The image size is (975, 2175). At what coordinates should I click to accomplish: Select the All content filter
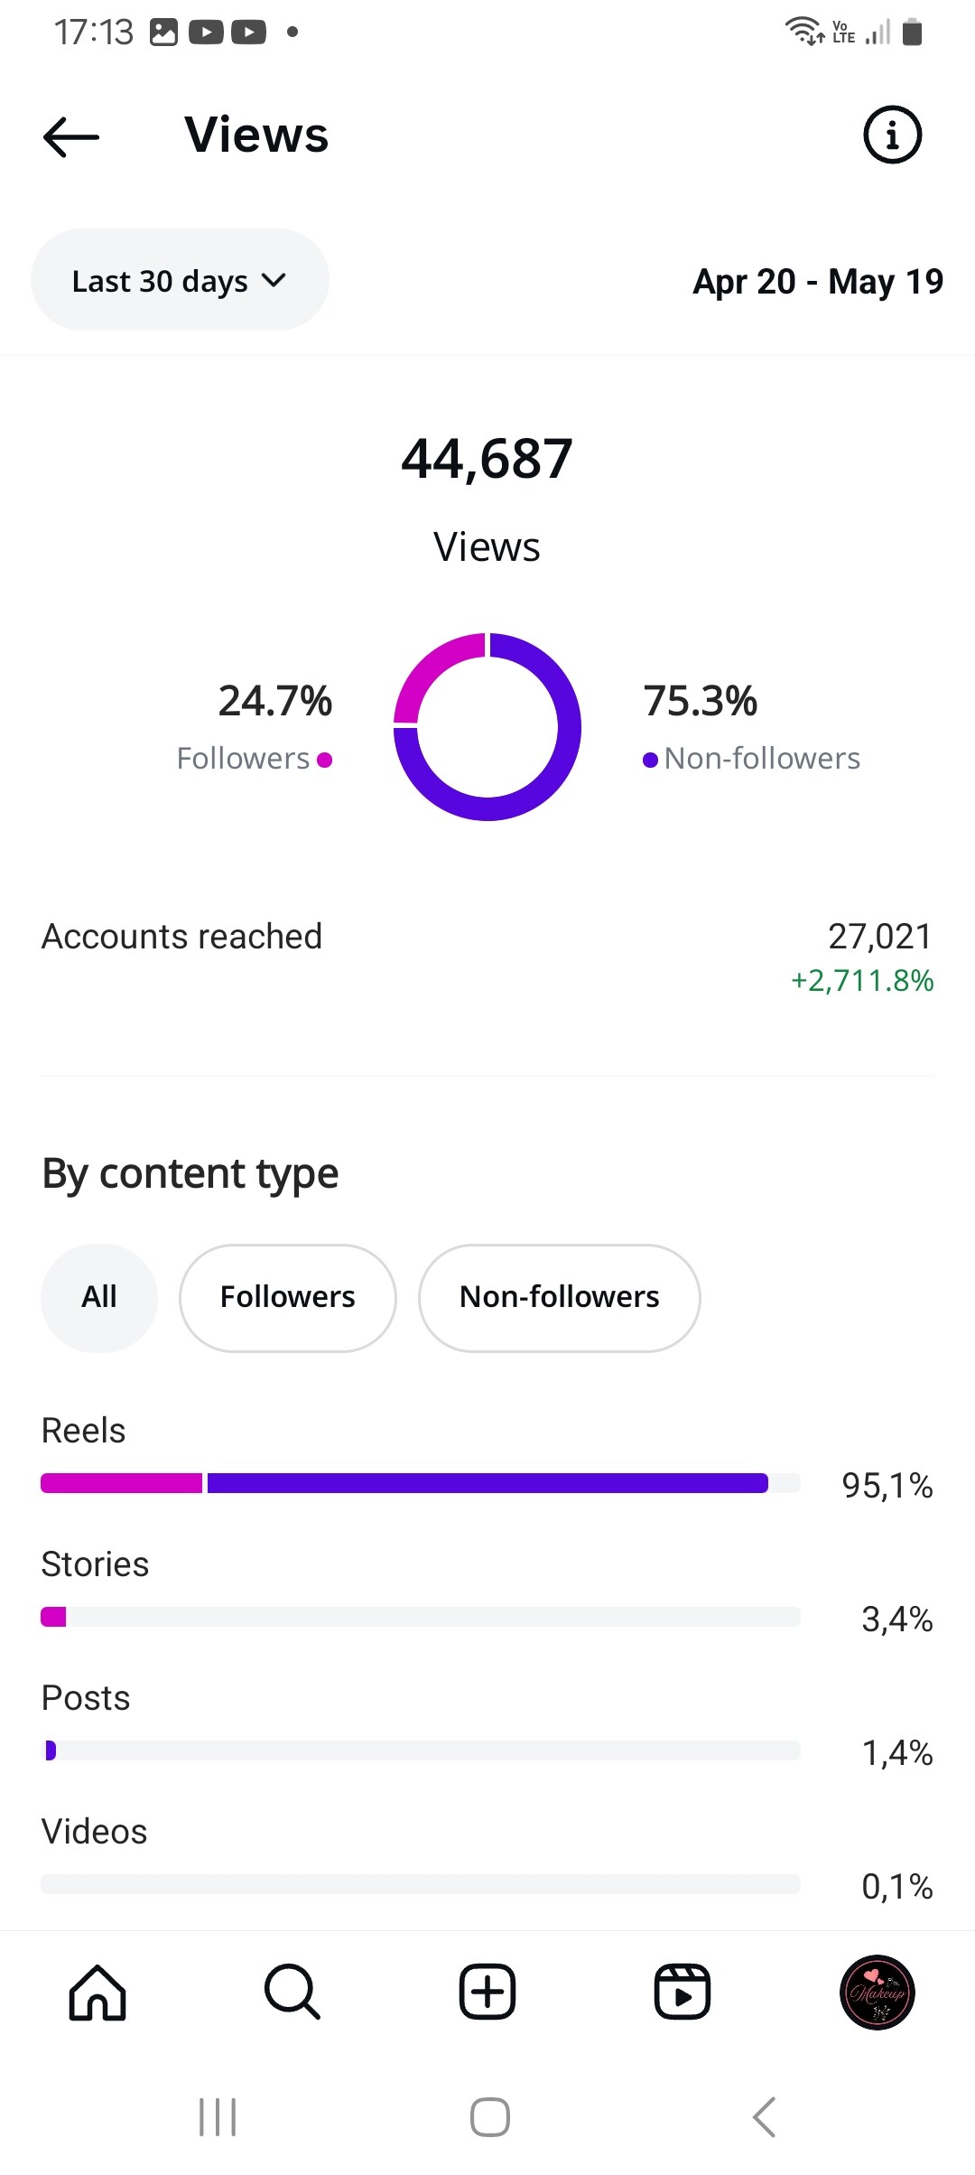99,1298
